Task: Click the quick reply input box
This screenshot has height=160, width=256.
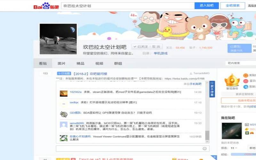Action: (132, 148)
